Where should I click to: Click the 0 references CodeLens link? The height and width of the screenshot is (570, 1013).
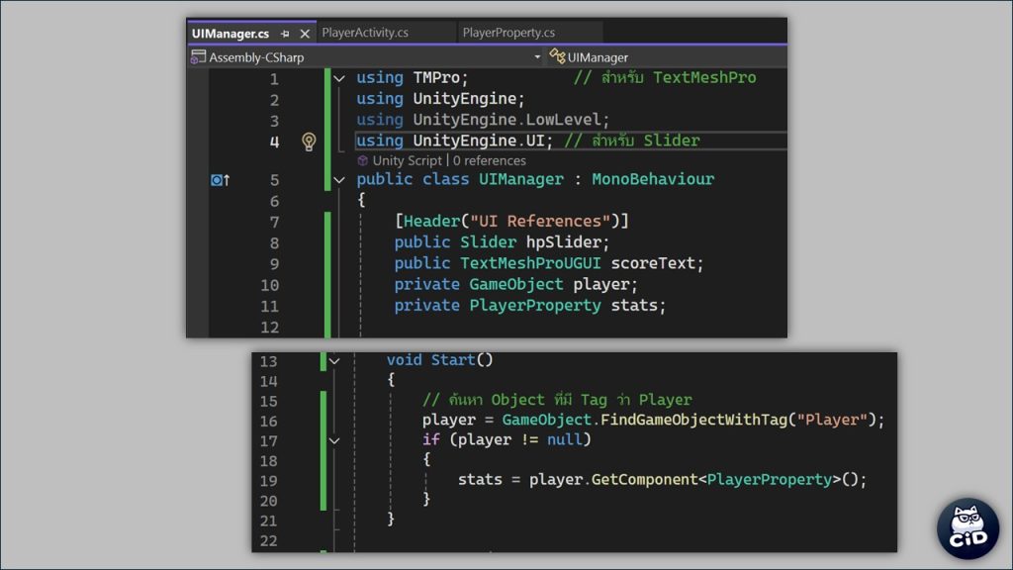pyautogui.click(x=490, y=160)
